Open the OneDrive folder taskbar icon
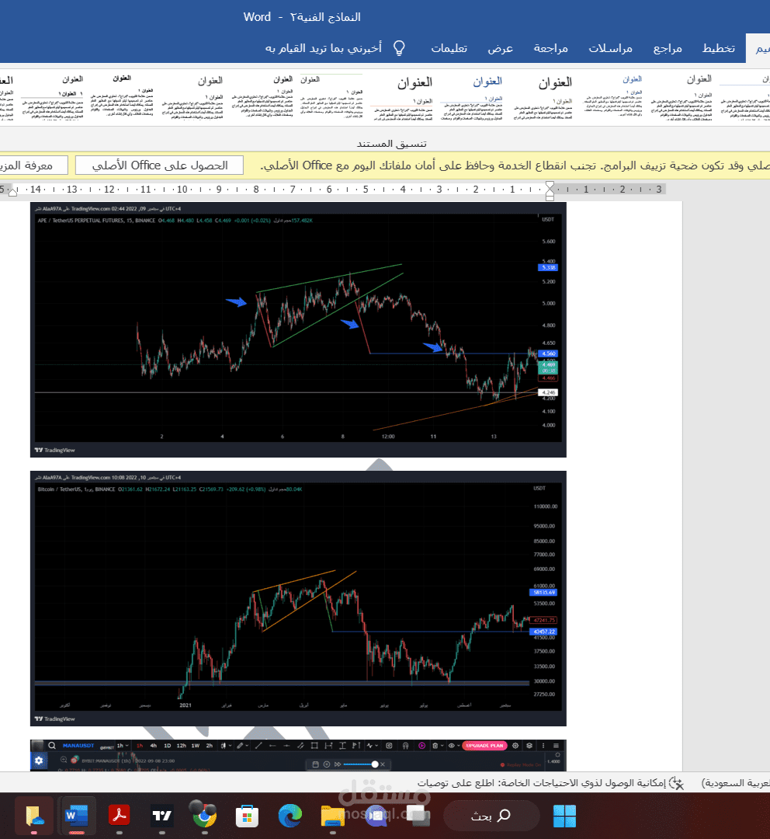770x839 pixels. (33, 816)
